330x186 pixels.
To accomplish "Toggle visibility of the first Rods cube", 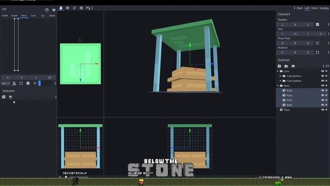I will (x=322, y=90).
